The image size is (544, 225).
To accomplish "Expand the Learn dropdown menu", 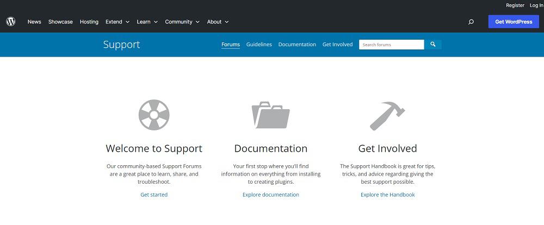I will point(147,22).
